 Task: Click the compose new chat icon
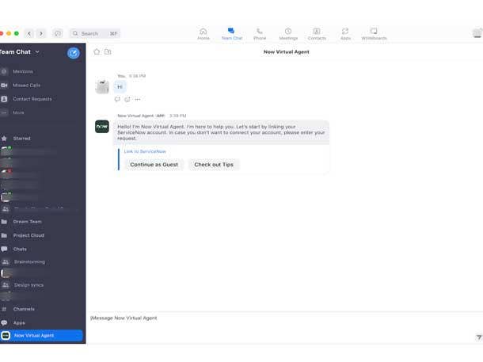pos(74,53)
